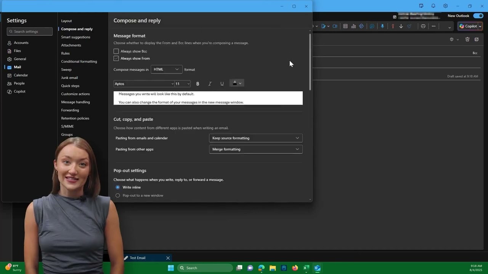
Task: Expand the Copilot button dropdown arrow
Action: click(x=480, y=26)
